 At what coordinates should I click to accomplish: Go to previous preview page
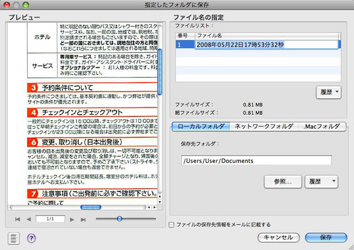point(28,219)
